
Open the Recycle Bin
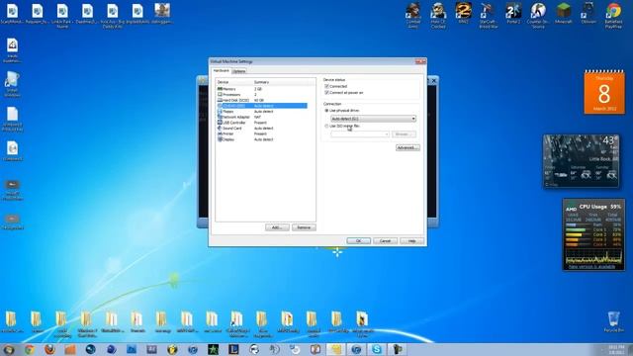[613, 321]
